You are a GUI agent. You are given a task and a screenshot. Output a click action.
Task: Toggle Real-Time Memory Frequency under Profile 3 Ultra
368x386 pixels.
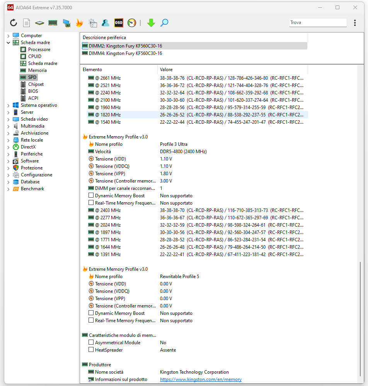click(x=91, y=203)
